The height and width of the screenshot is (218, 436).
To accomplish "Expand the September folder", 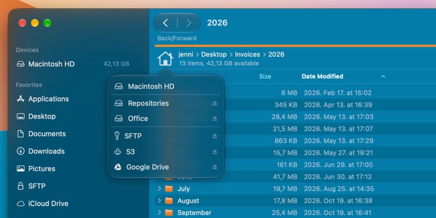I will [x=159, y=213].
